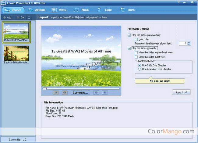Image resolution: width=198 pixels, height=143 pixels.
Task: Go to the previous slide in preview
Action: click(x=65, y=92)
